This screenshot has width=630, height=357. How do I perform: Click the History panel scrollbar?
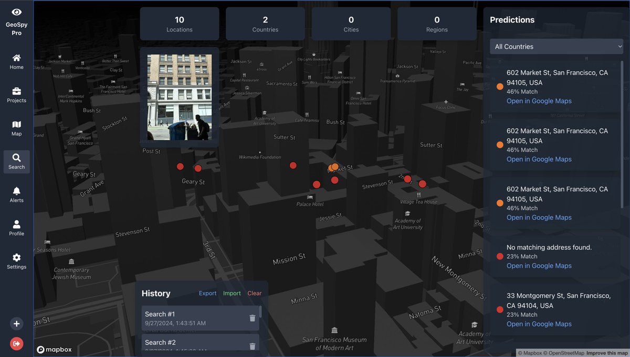coord(260,312)
